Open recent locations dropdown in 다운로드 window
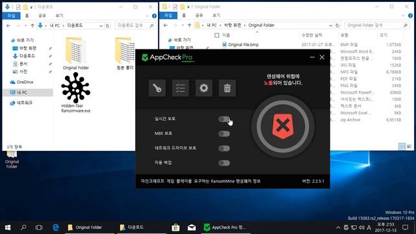 [x=25, y=26]
